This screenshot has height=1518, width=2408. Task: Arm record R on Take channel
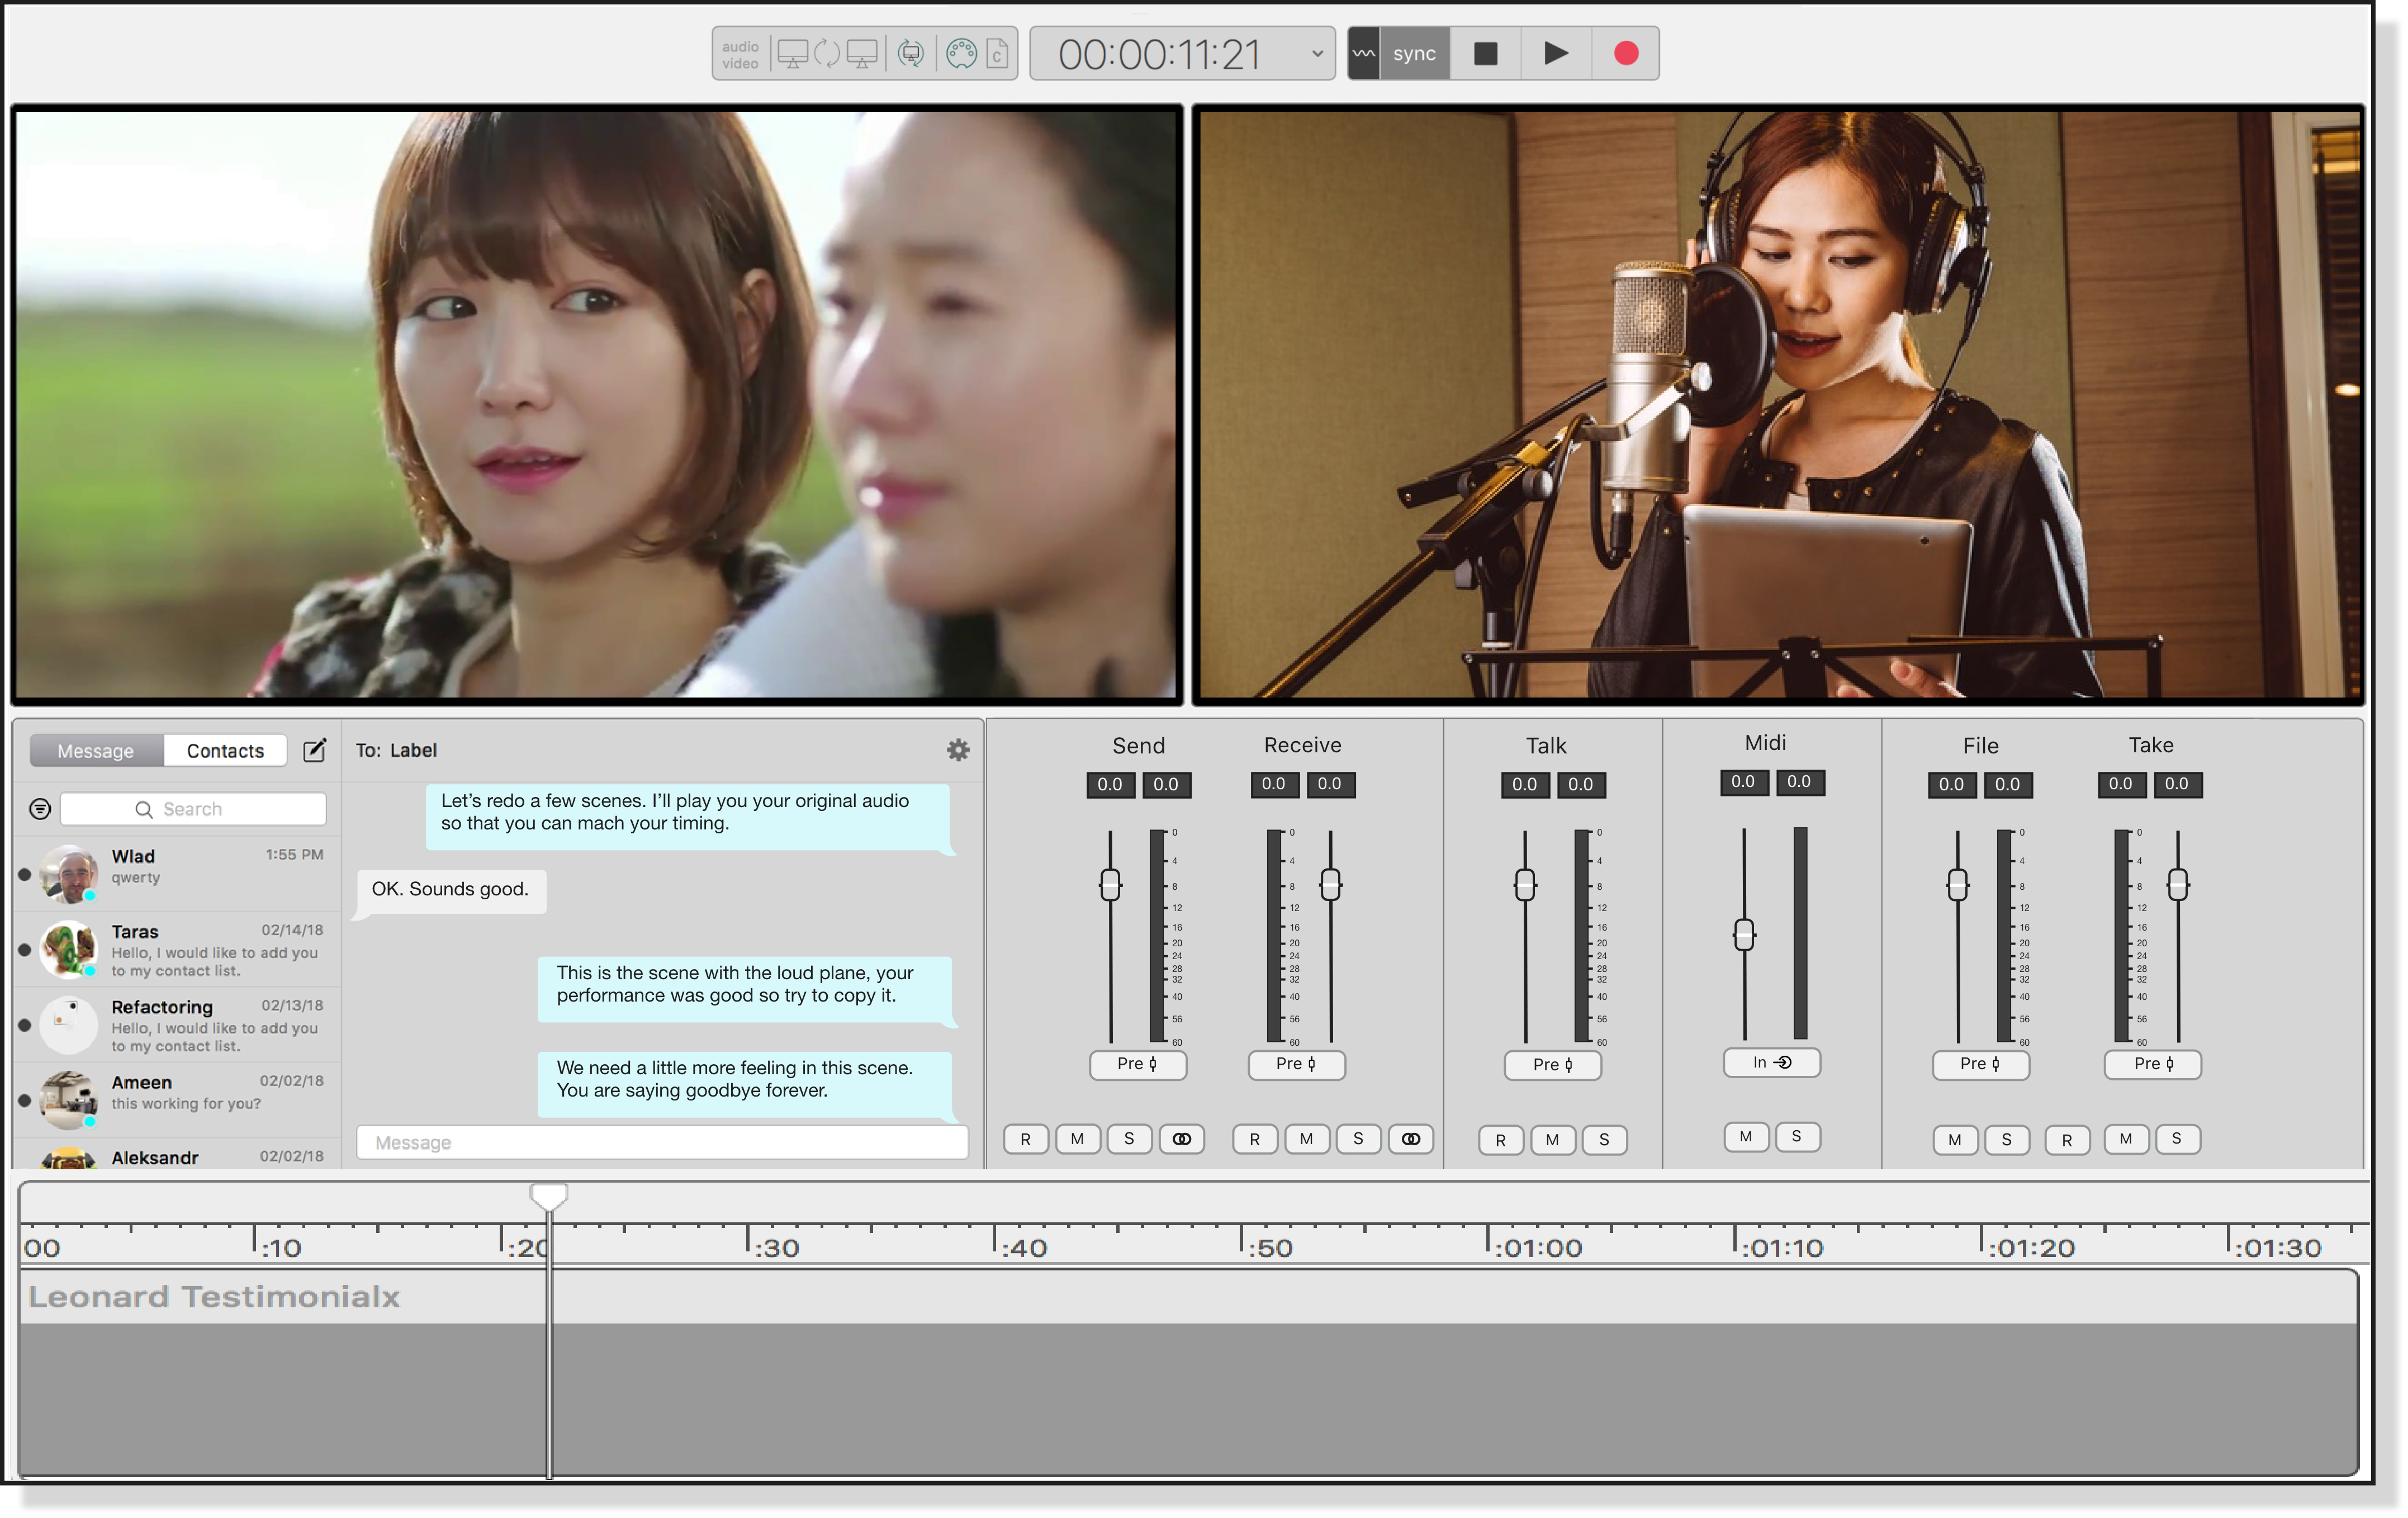(x=2067, y=1140)
